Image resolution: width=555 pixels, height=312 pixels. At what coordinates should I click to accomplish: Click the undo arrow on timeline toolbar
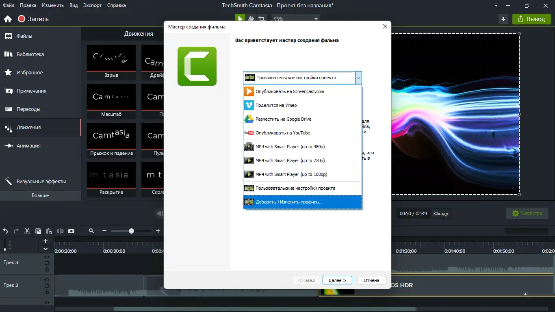(x=5, y=231)
